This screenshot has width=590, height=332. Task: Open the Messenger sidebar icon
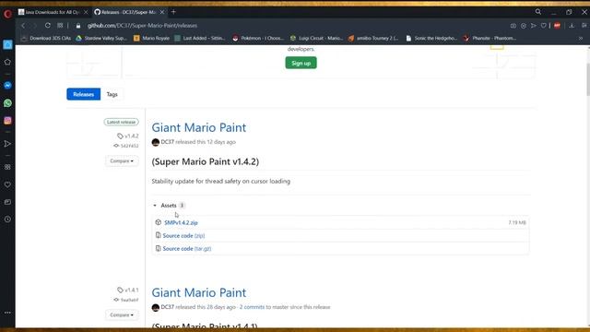7,86
